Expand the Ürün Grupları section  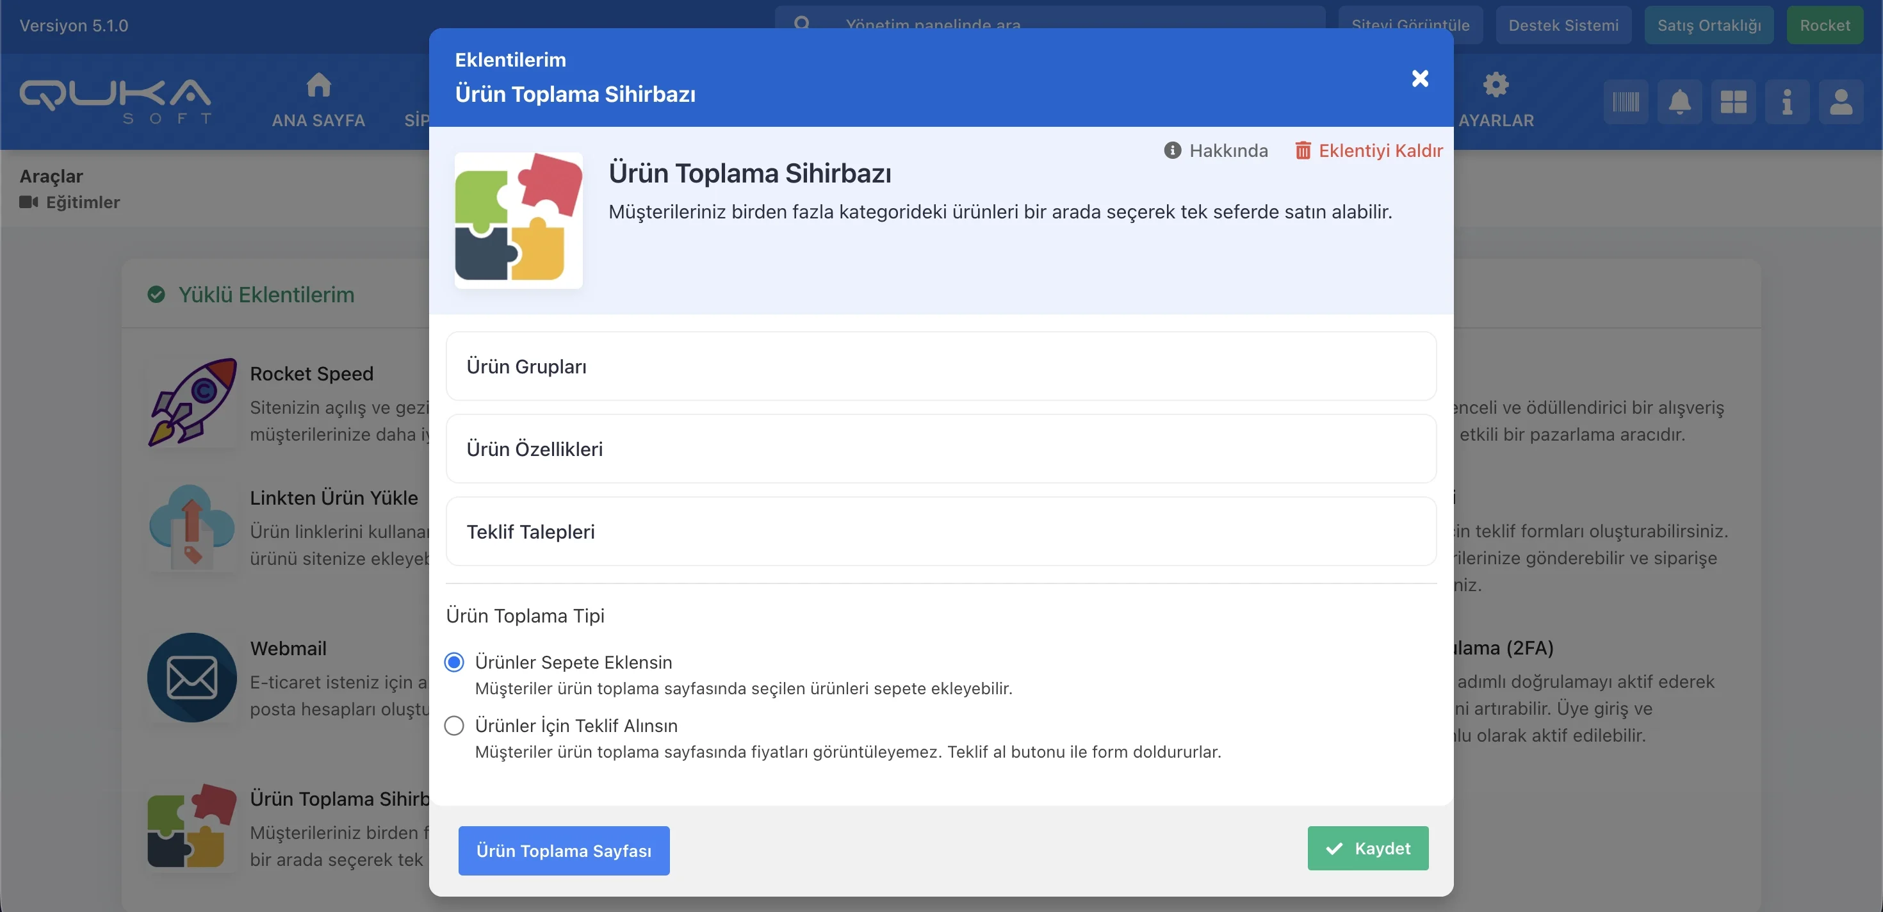tap(941, 366)
